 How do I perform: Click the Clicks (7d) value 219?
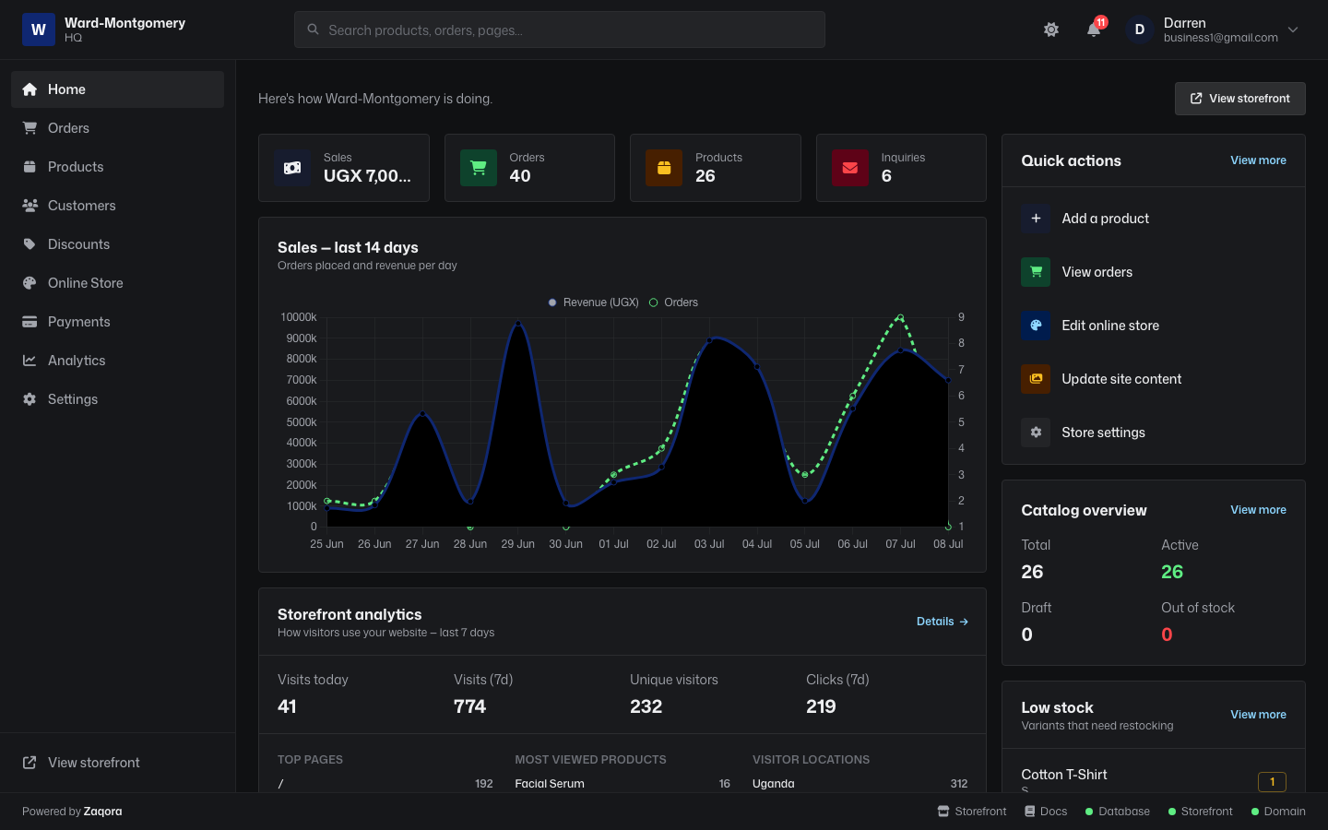pos(821,706)
